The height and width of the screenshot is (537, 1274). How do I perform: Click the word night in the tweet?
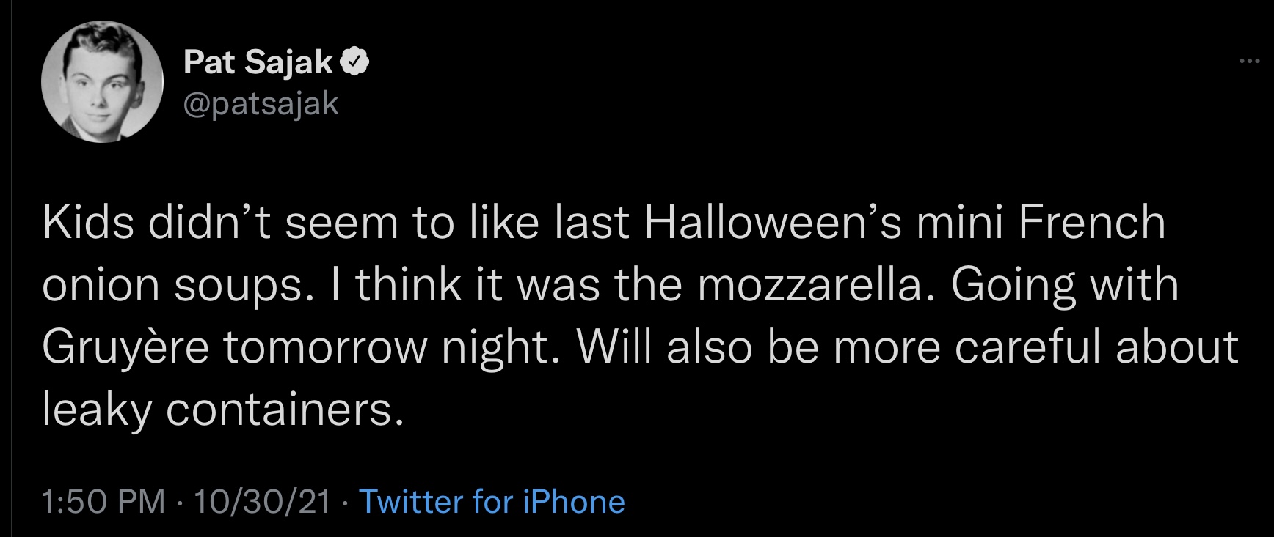point(495,347)
